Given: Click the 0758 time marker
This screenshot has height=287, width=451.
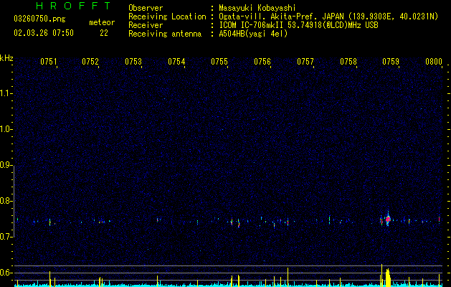Looking at the screenshot, I should [348, 61].
